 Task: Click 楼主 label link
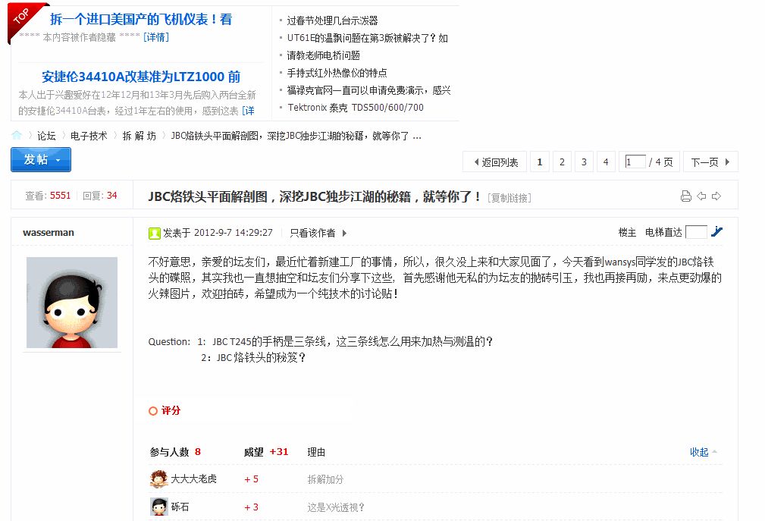627,232
